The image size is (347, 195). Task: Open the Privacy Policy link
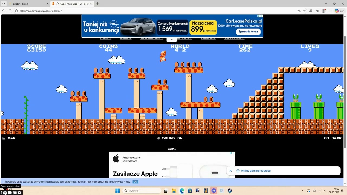(123, 182)
